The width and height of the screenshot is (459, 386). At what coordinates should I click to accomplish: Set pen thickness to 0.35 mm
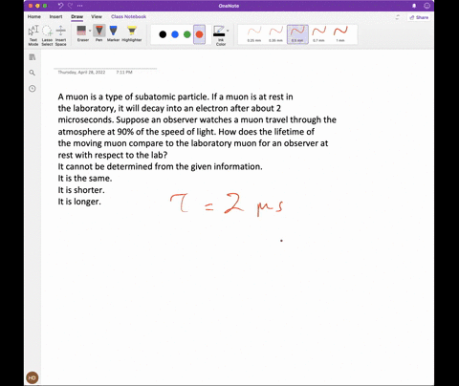pos(275,34)
